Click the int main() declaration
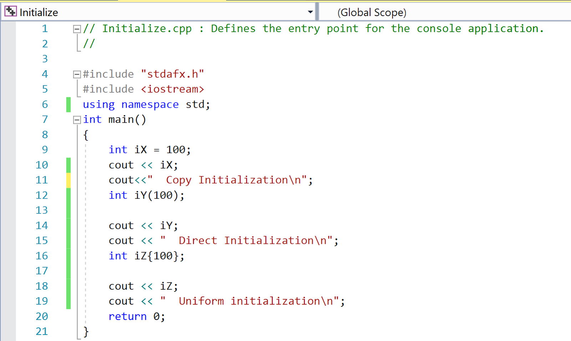 pyautogui.click(x=114, y=119)
